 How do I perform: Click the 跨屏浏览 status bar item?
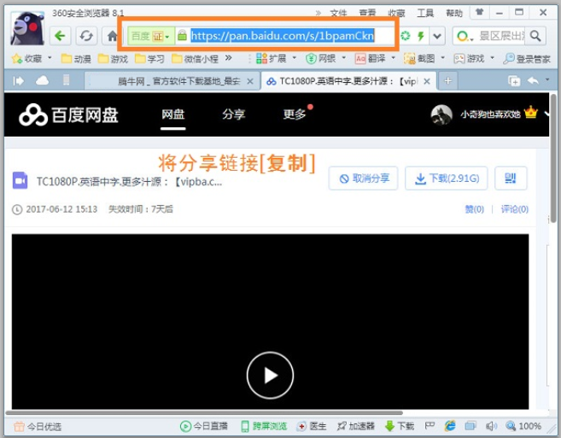coord(264,426)
